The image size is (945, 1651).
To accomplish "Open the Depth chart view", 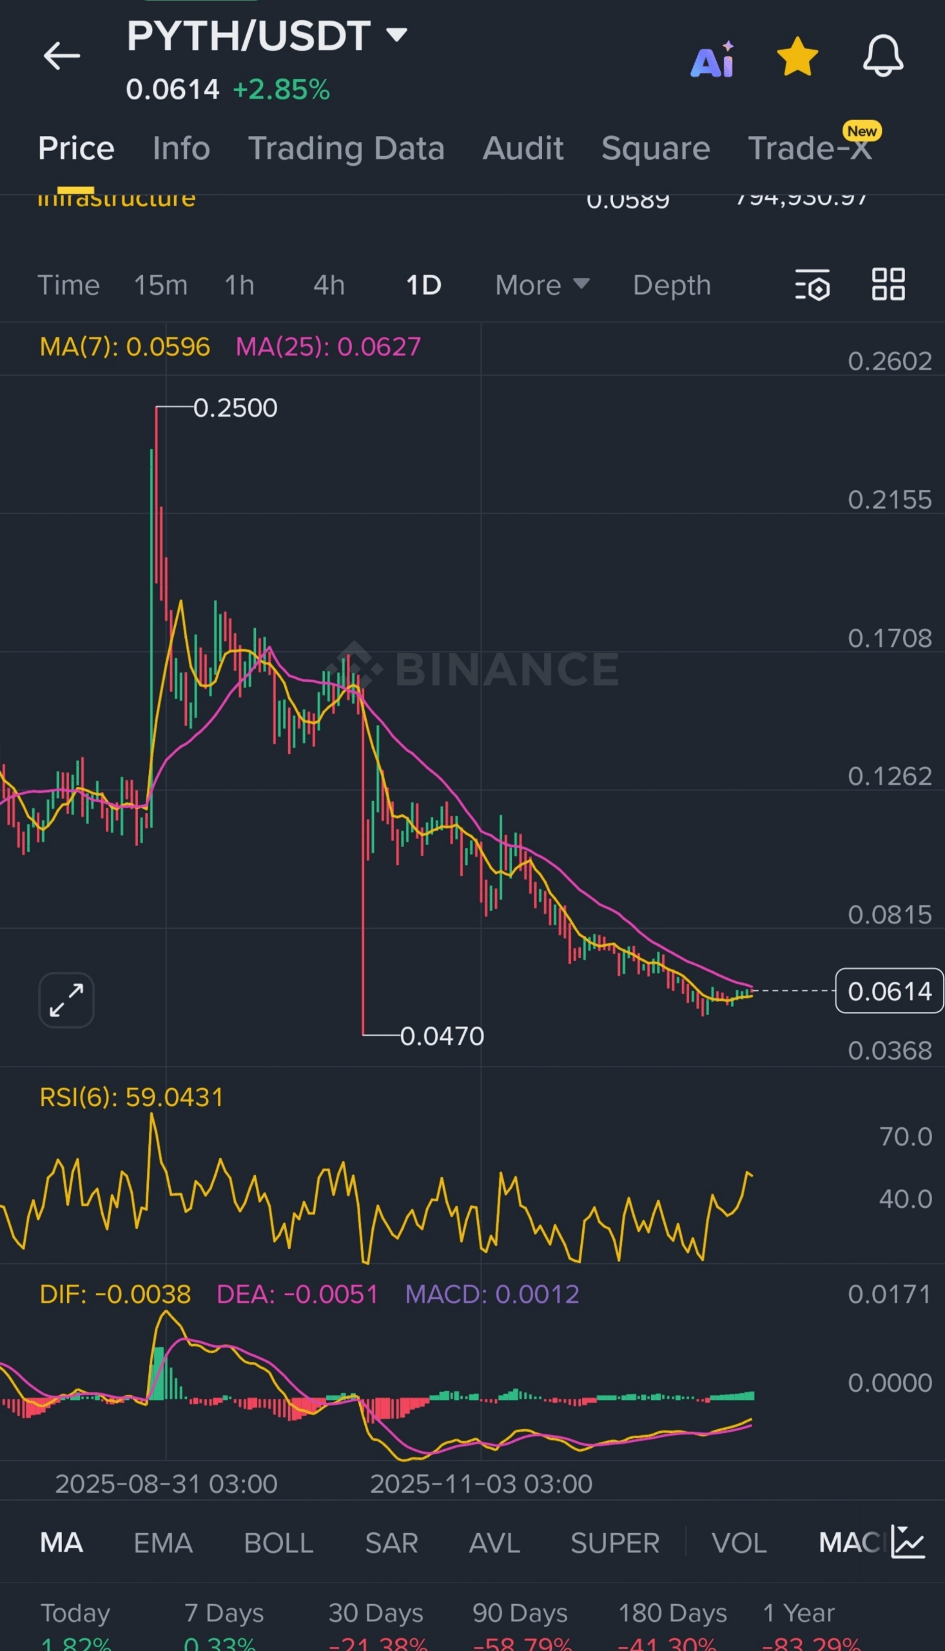I will (x=672, y=285).
